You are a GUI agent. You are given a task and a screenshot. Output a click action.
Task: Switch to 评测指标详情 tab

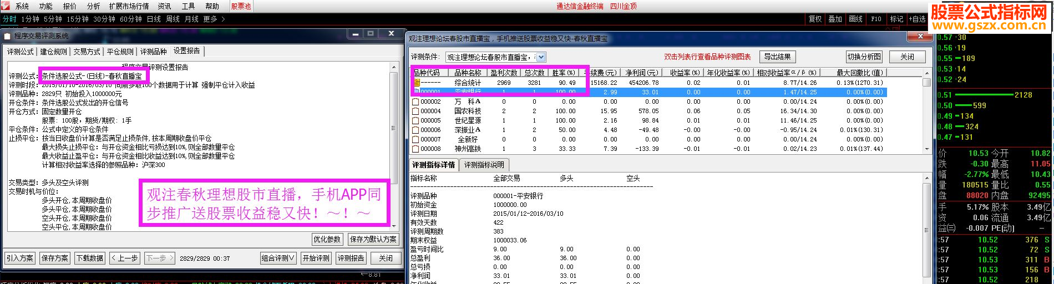434,165
